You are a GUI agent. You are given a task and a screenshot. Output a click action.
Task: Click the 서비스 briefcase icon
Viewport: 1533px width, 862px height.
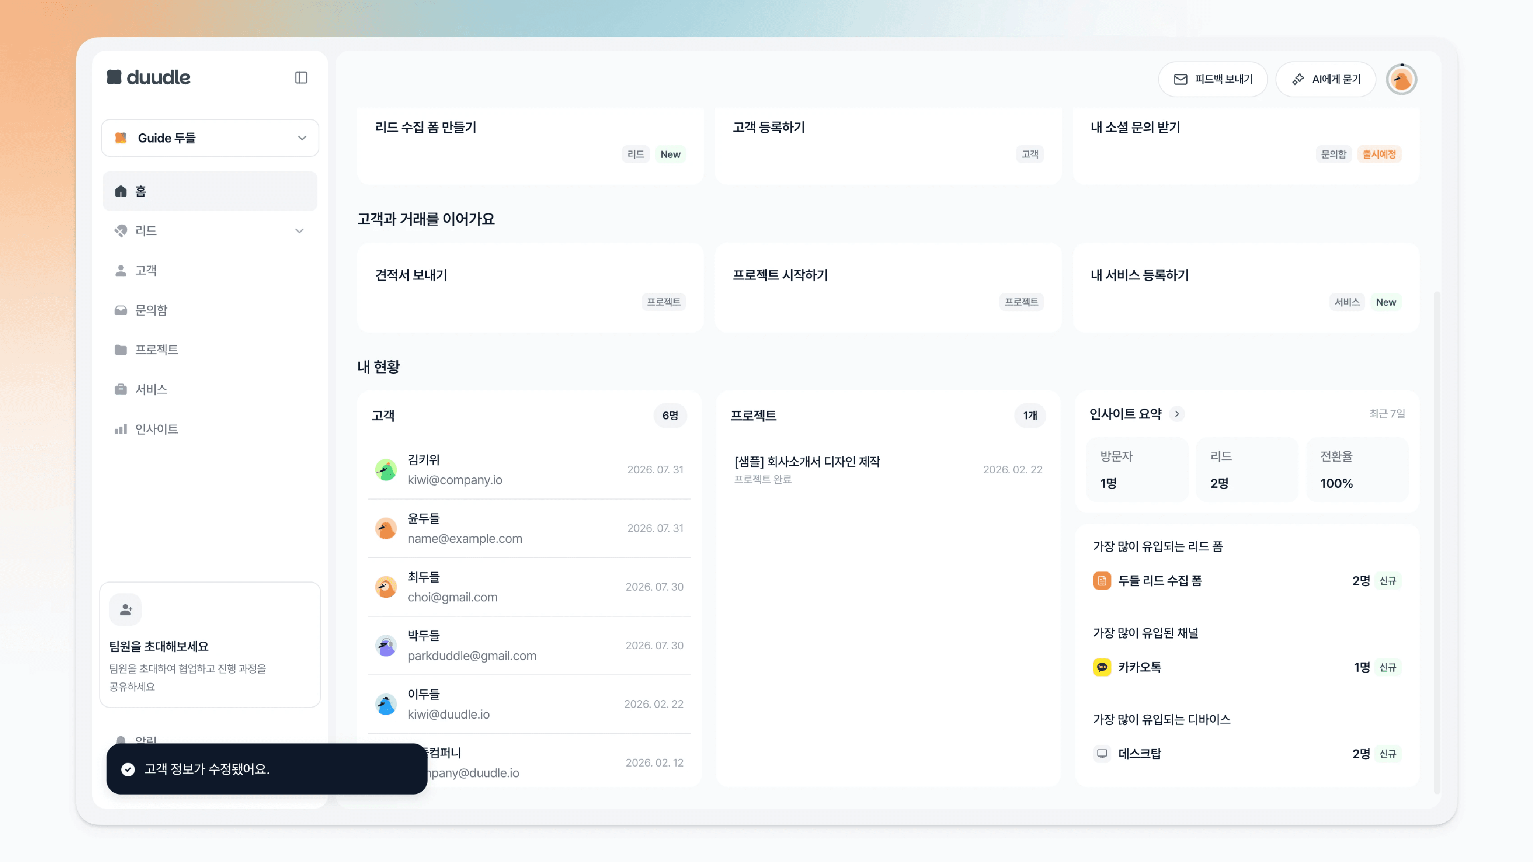(121, 389)
